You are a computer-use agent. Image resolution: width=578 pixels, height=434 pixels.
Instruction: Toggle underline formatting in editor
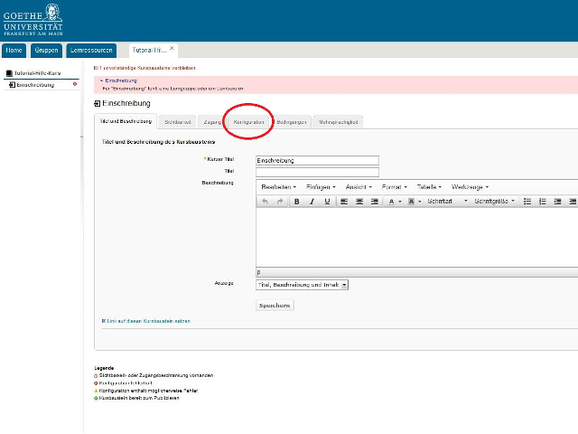(326, 202)
